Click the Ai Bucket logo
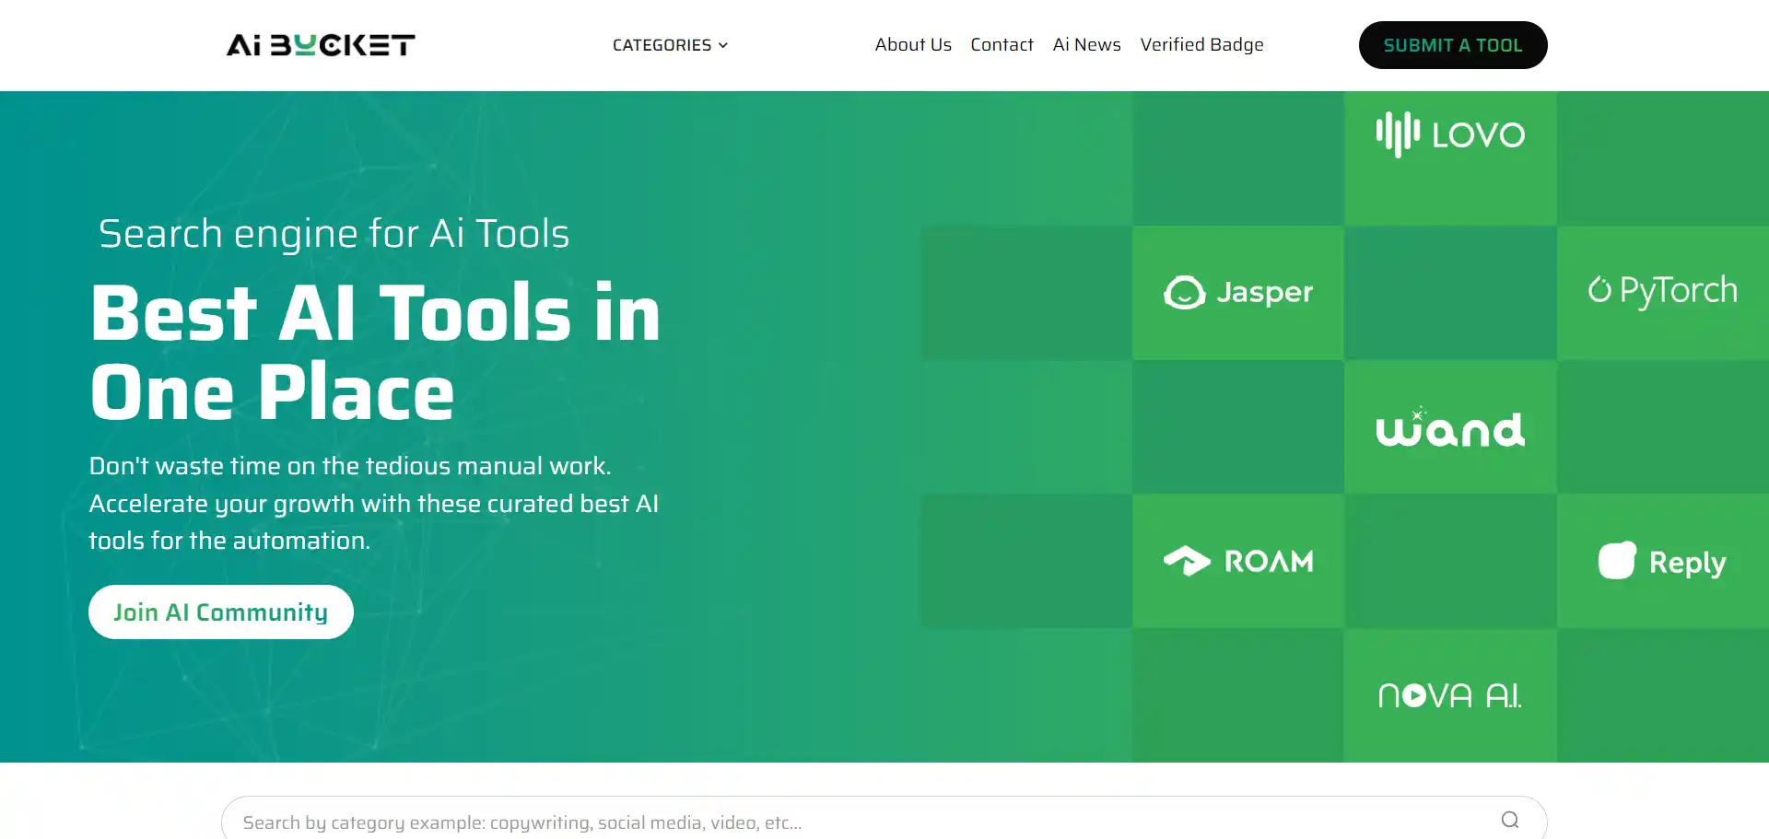The image size is (1769, 839). [321, 45]
